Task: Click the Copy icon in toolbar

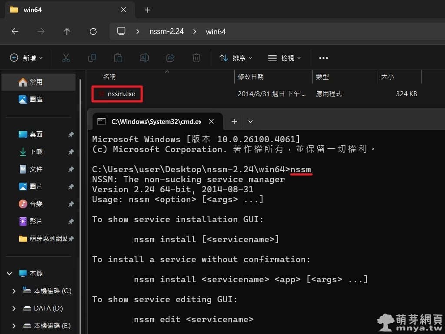Action: (92, 58)
